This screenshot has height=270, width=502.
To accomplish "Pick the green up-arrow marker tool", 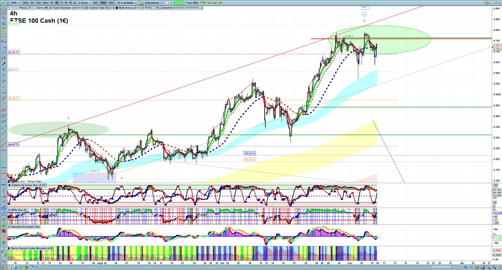I will coord(4,243).
